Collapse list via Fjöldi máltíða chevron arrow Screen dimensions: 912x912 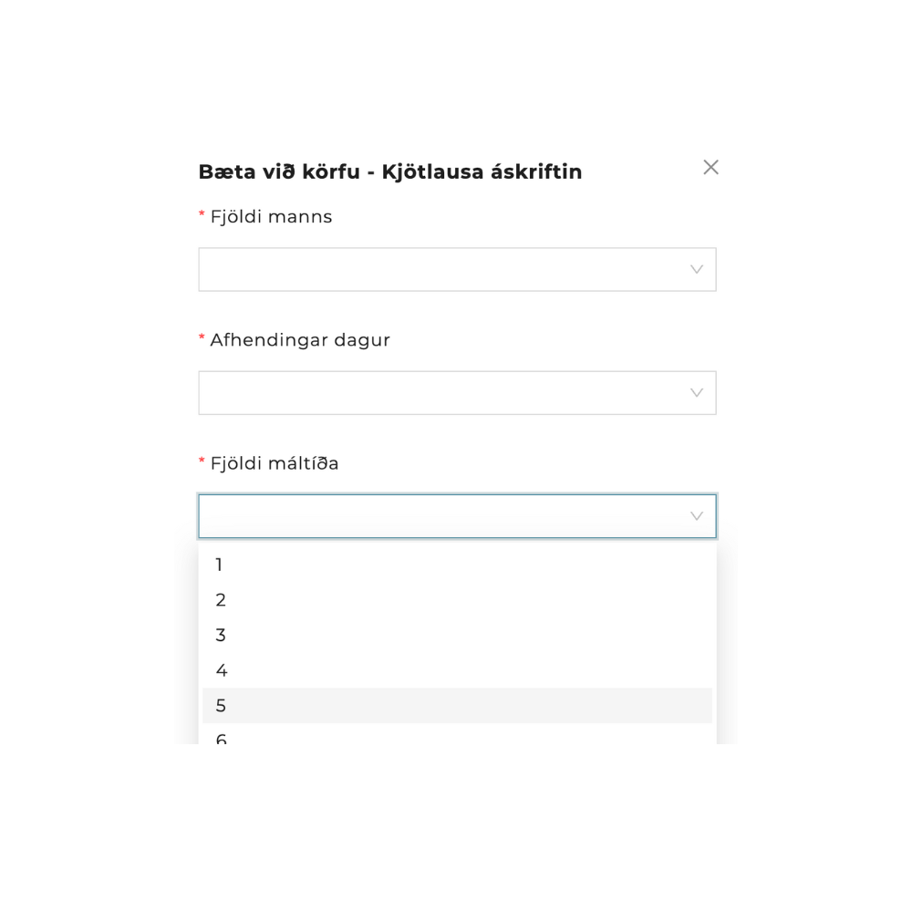pos(697,516)
